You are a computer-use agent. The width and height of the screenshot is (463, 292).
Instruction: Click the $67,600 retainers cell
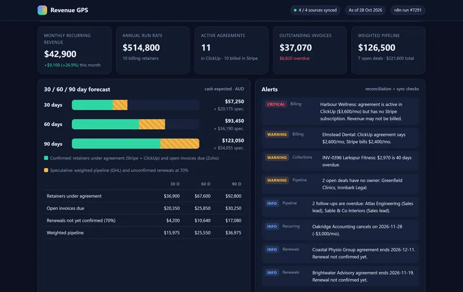click(203, 196)
